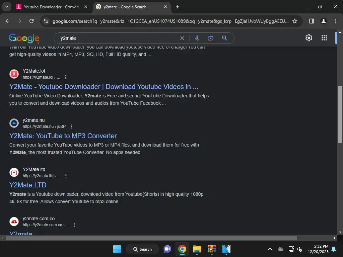Screen dimensions: 343x257
Task: Open more options for the Y2Mate.ltd result
Action: pyautogui.click(x=66, y=175)
